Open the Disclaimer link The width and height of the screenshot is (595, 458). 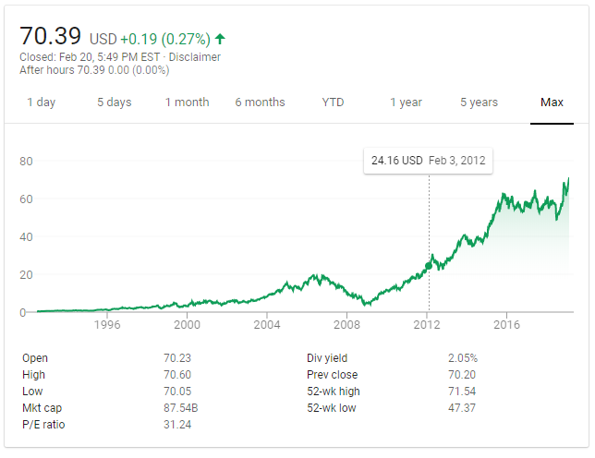point(195,57)
